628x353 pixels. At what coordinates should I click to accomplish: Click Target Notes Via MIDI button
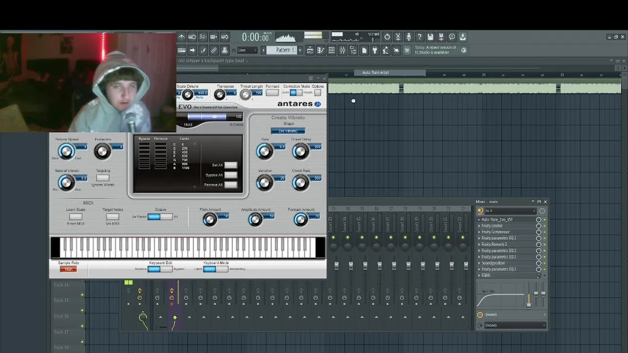tap(112, 217)
